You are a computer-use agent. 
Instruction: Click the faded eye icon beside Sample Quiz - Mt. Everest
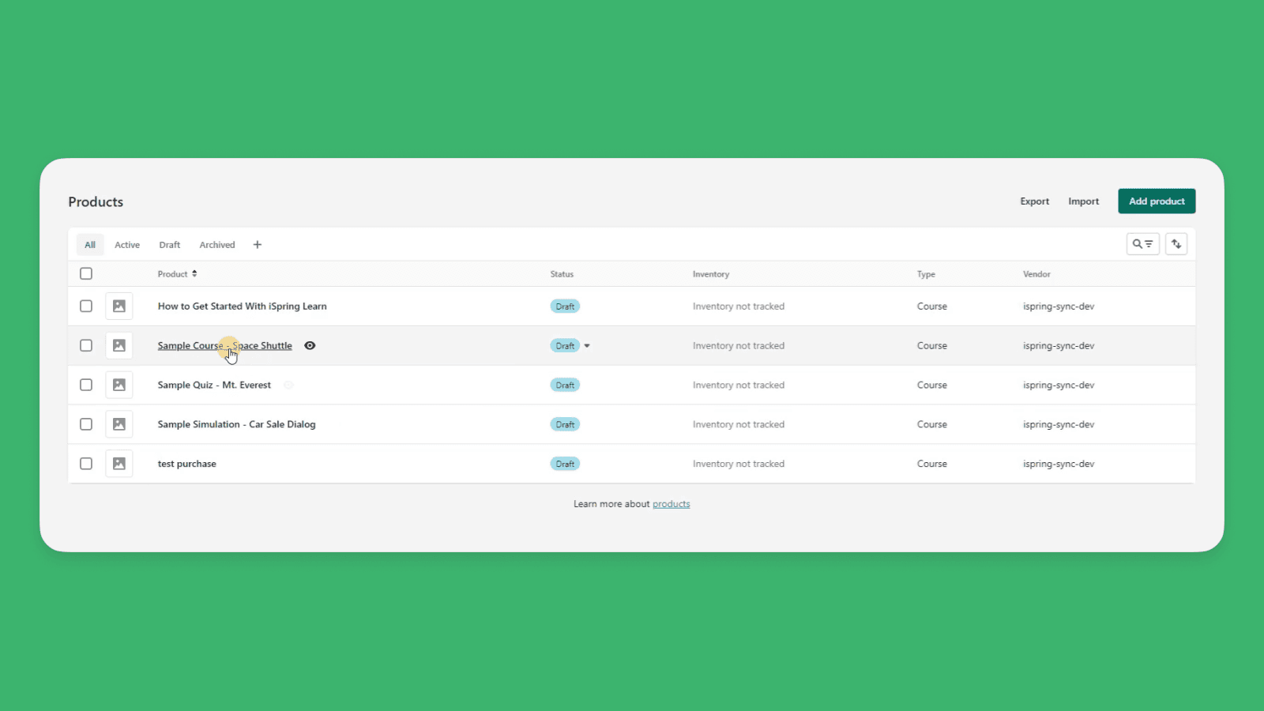[288, 385]
